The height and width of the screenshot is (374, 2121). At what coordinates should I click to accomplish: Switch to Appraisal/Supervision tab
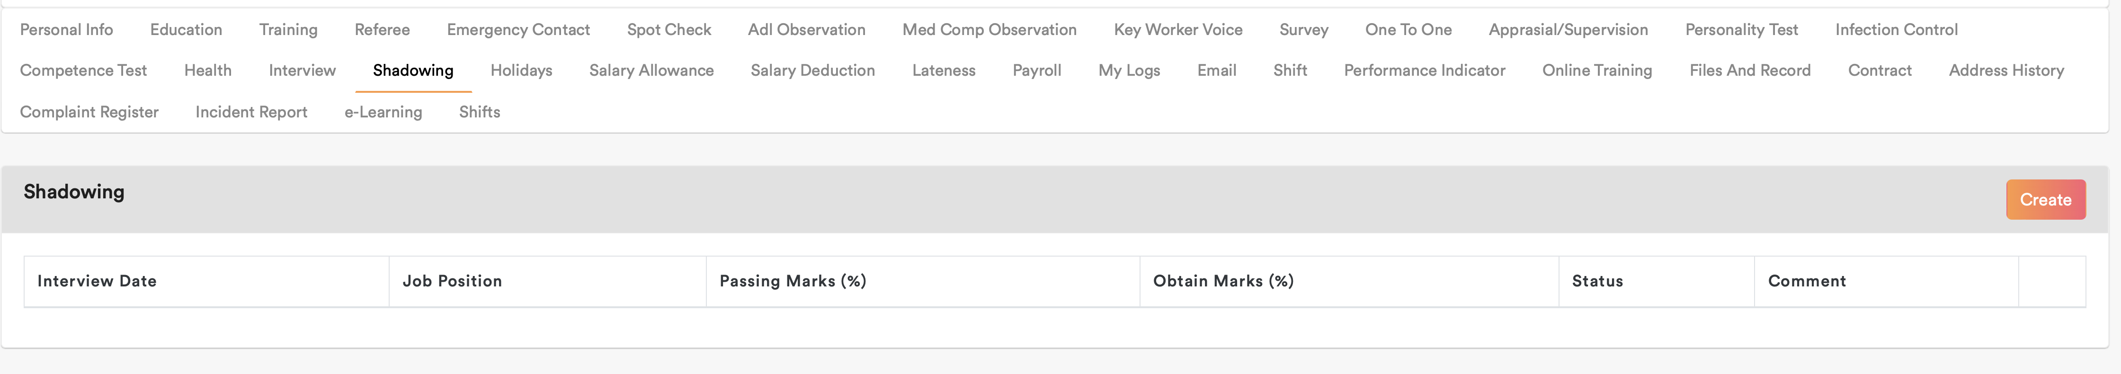tap(1568, 30)
